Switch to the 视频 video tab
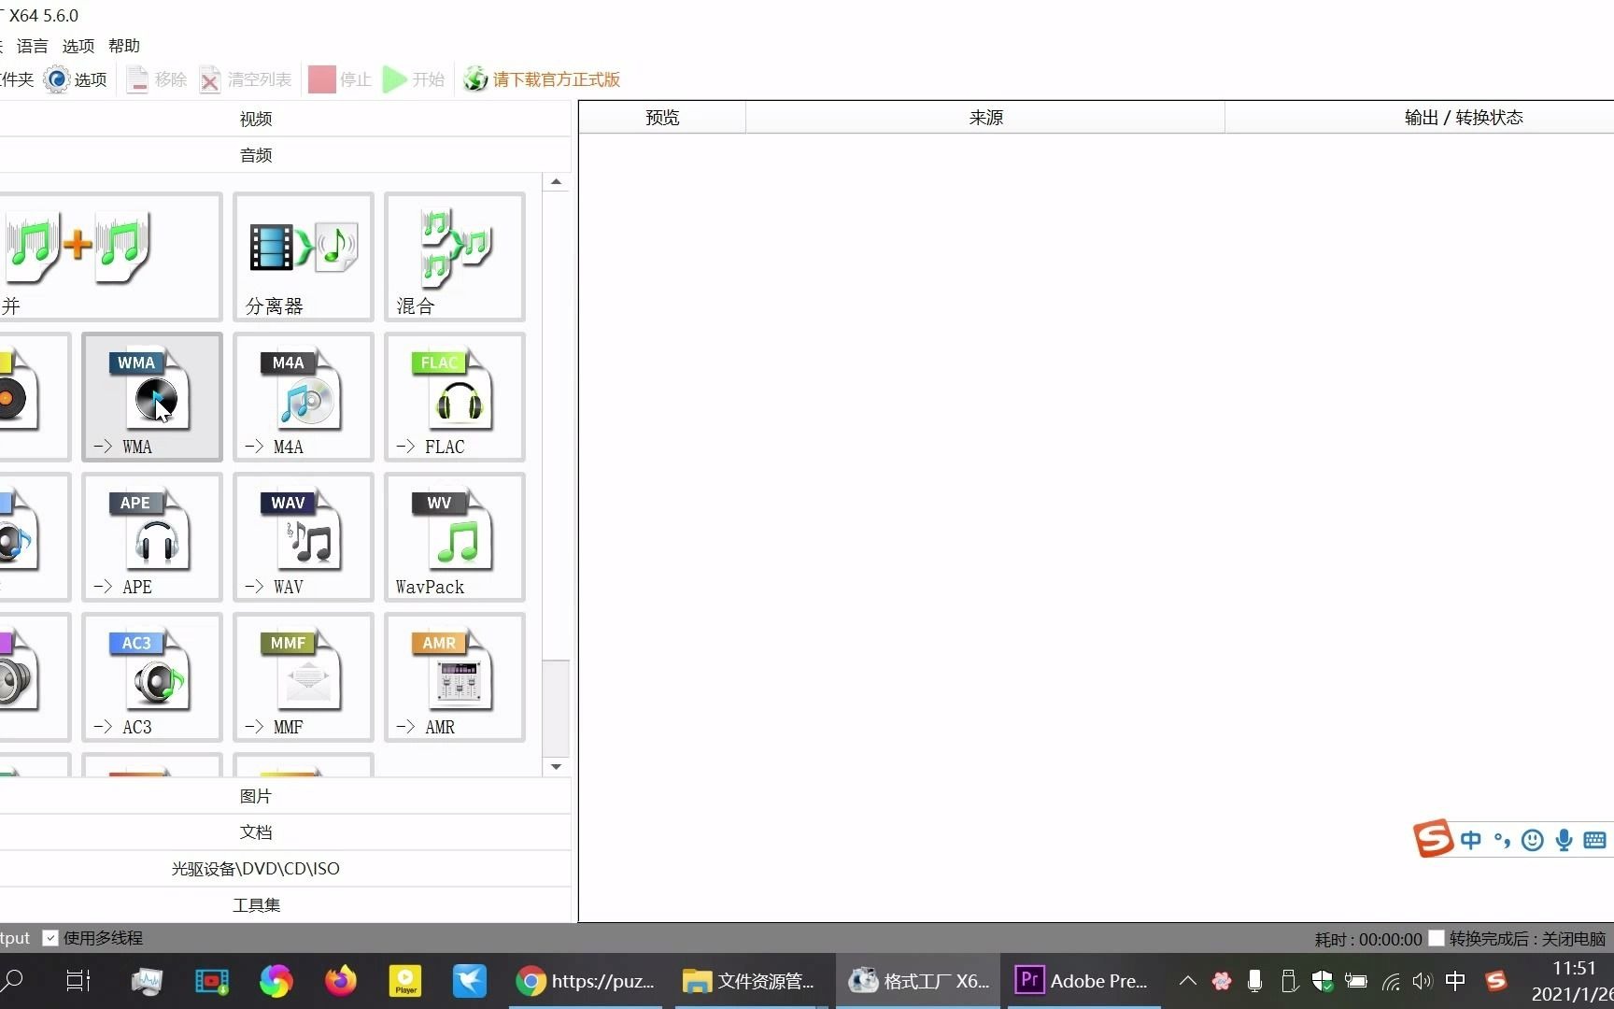The image size is (1614, 1009). point(254,119)
